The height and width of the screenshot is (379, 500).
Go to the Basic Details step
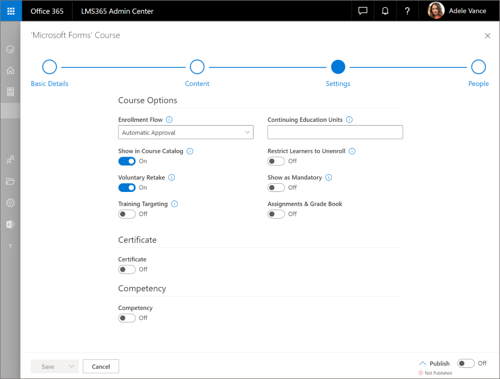50,67
